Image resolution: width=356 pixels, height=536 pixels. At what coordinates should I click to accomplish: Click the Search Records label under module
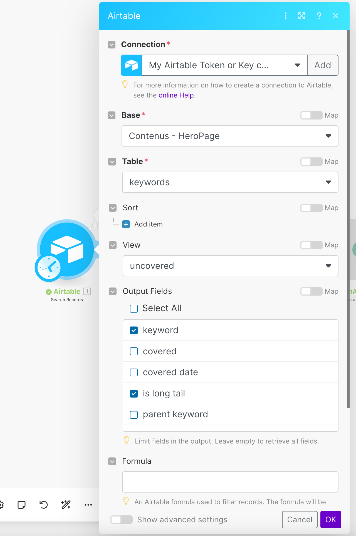tap(67, 300)
